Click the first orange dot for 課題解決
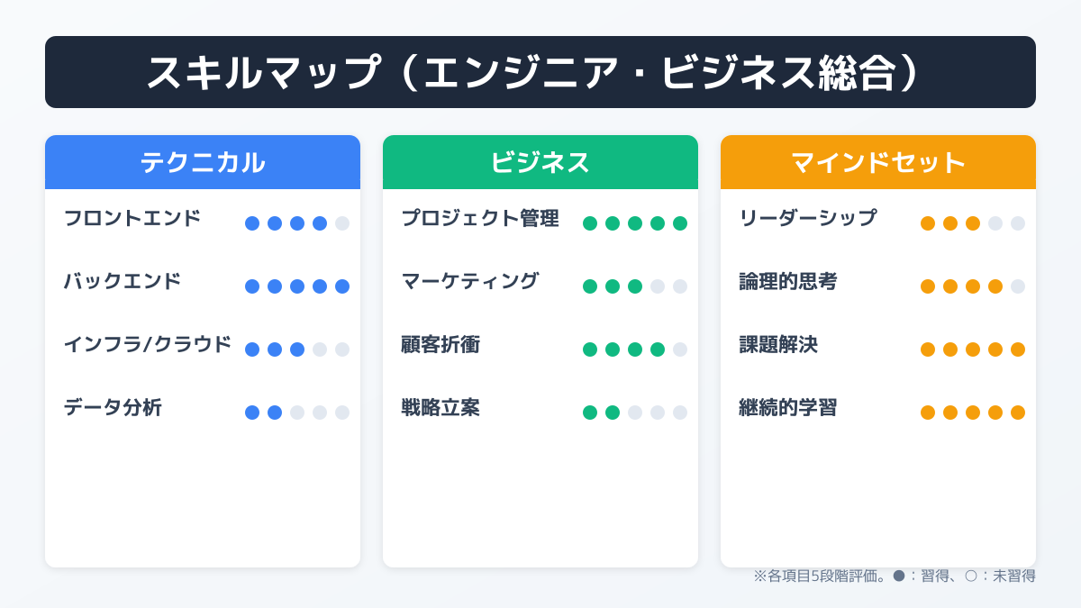The width and height of the screenshot is (1081, 608). click(928, 349)
